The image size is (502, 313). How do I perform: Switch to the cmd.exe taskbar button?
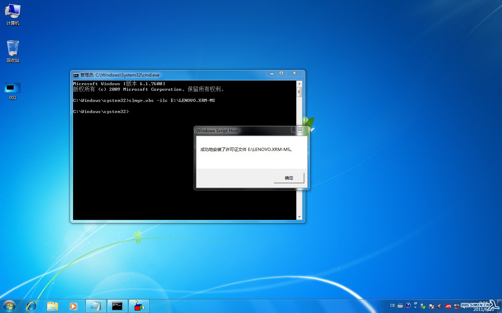(117, 306)
